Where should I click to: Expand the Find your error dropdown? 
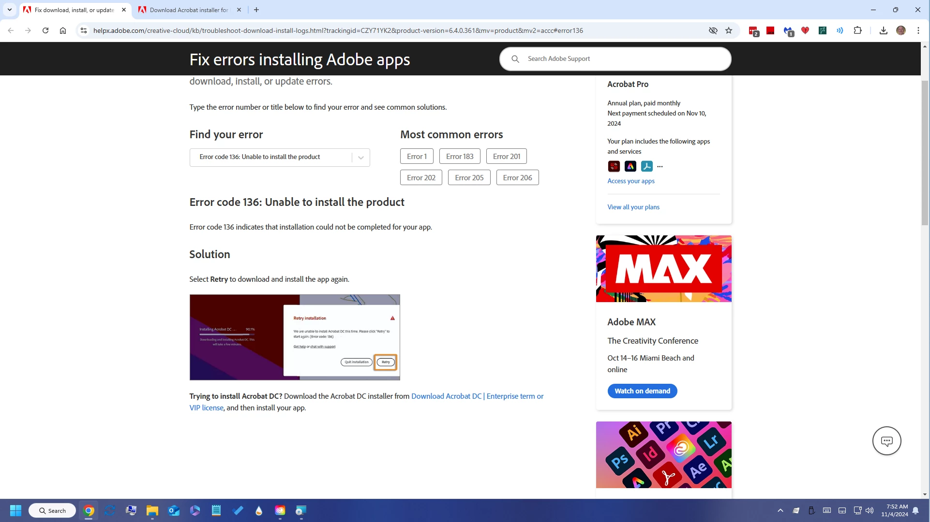(x=360, y=158)
